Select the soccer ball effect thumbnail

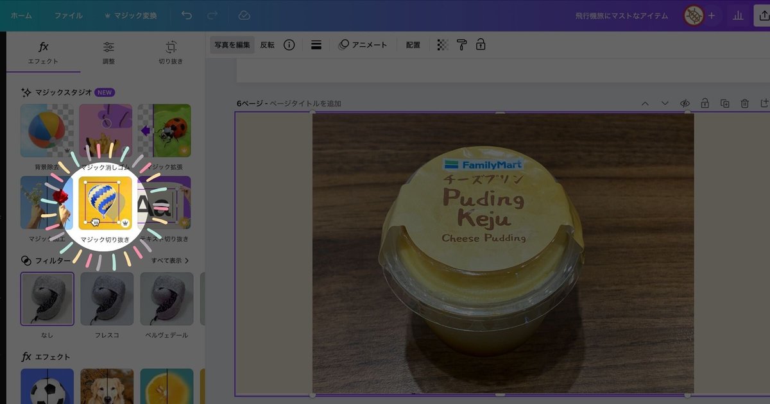tap(47, 386)
